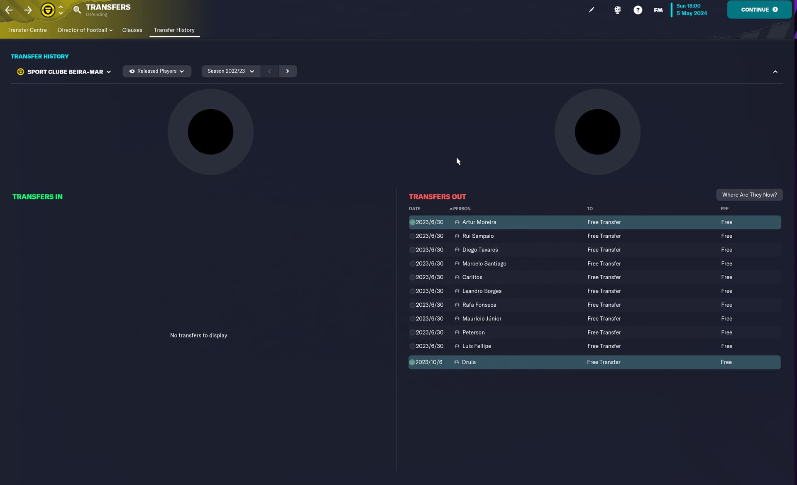Click the season forward navigation arrow
Image resolution: width=797 pixels, height=485 pixels.
(x=288, y=71)
